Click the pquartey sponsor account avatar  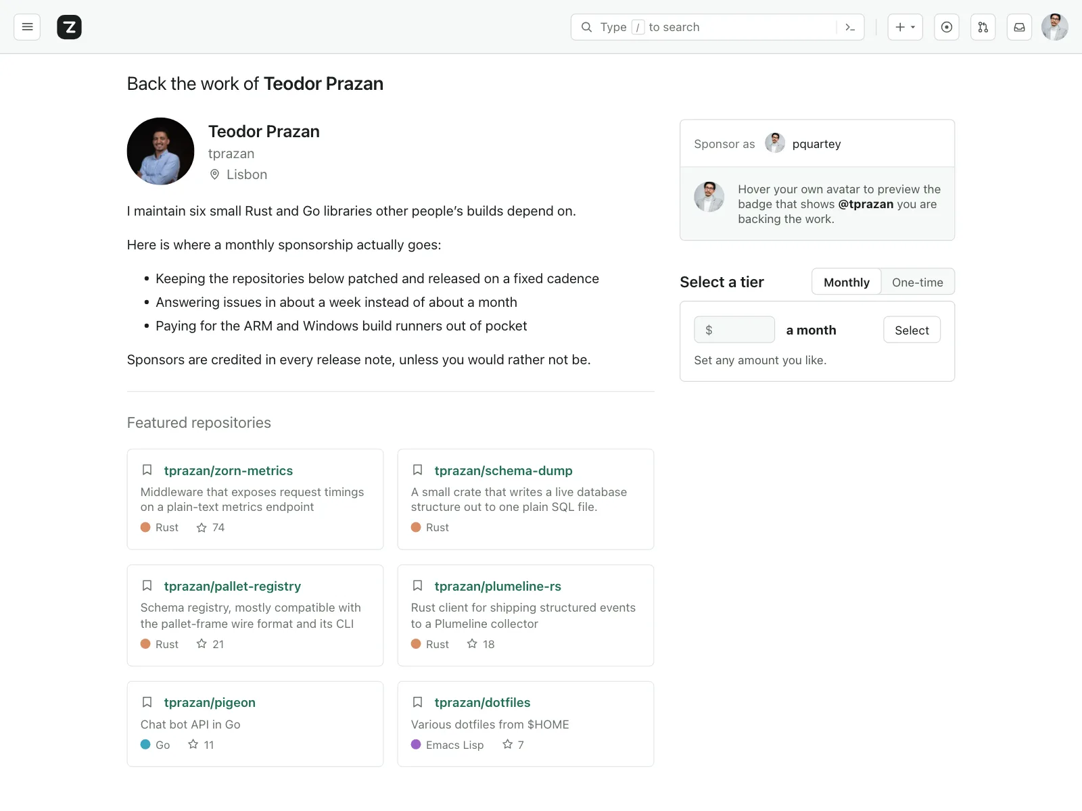775,143
